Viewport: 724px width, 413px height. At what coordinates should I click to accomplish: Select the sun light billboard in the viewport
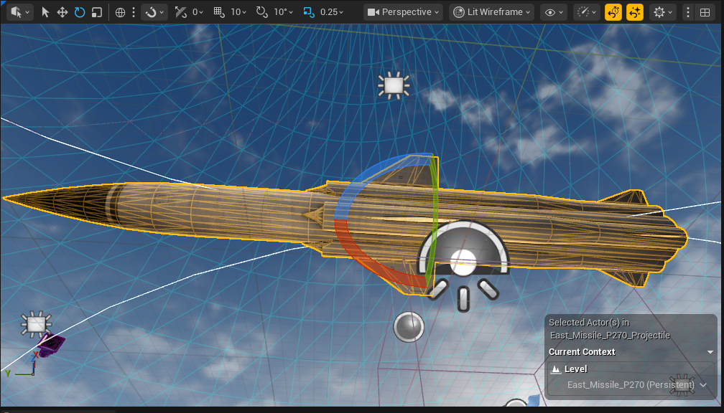tap(392, 85)
